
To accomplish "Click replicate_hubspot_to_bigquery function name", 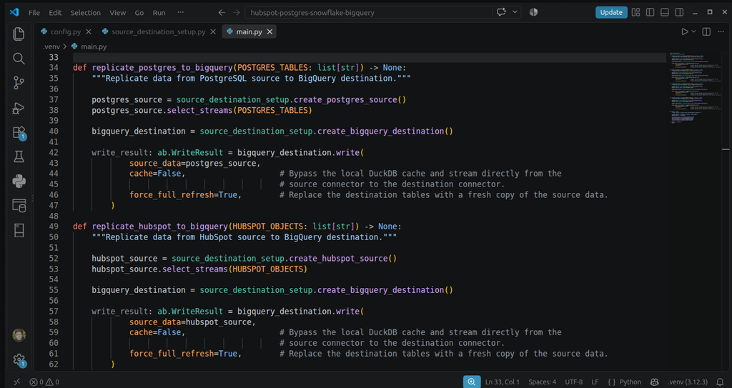I will pos(159,227).
